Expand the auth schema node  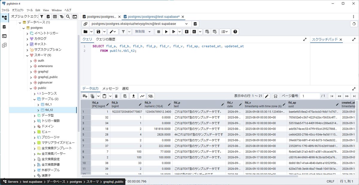pyautogui.click(x=31, y=60)
